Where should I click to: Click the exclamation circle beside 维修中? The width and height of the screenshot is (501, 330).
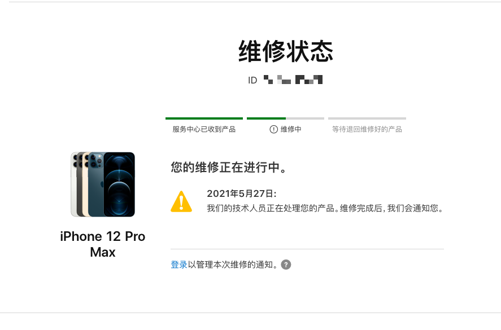[273, 129]
